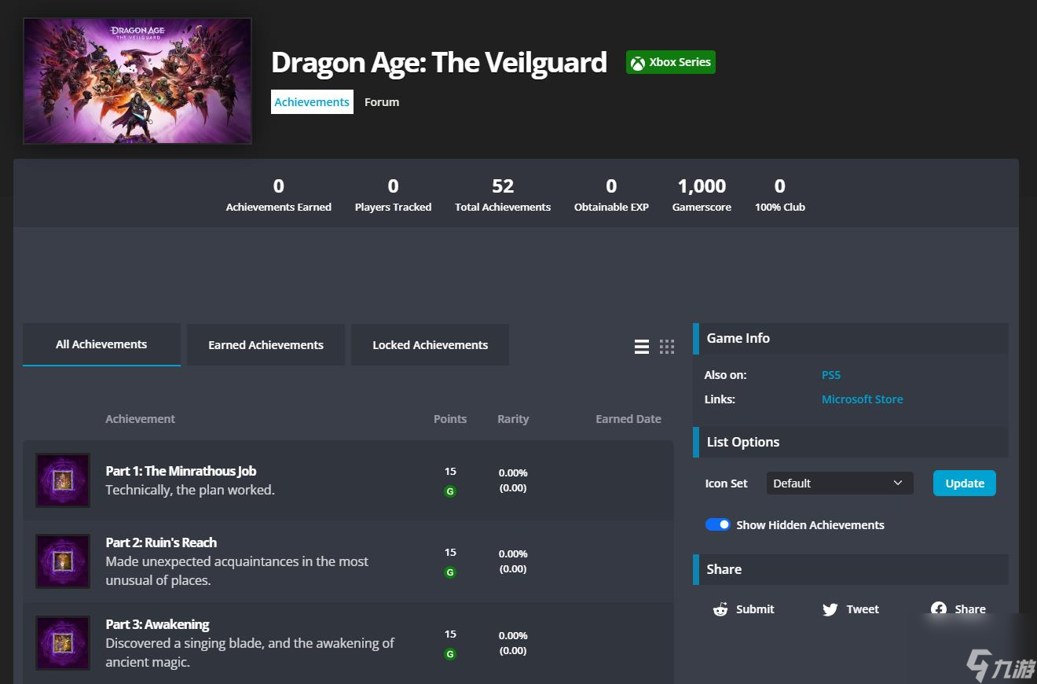Viewport: 1037px width, 684px height.
Task: Click Gamerscore G badge for Ruin's Reach
Action: pos(450,572)
